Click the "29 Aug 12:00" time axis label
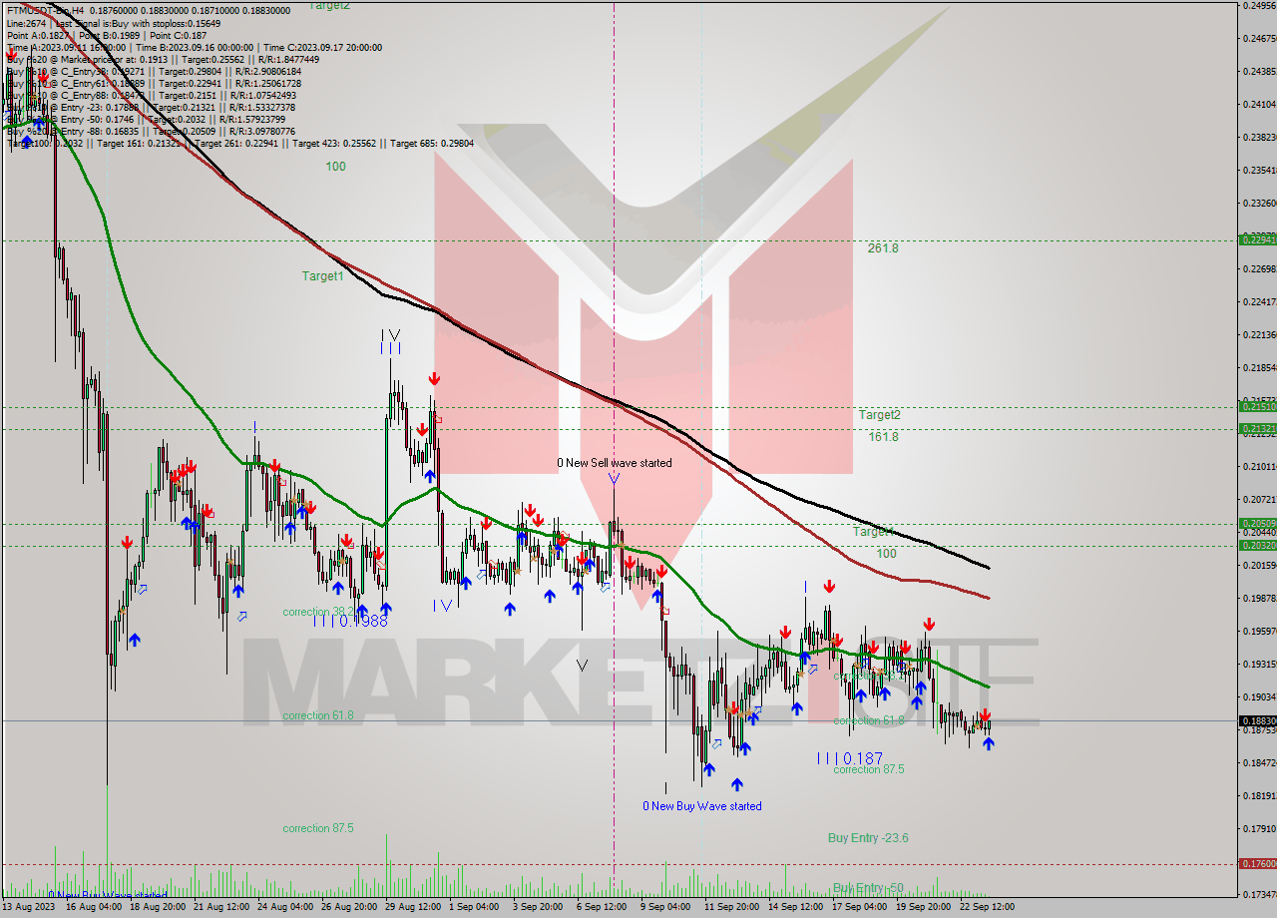This screenshot has width=1277, height=918. 413,907
